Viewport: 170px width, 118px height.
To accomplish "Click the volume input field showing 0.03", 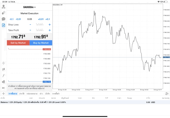I will tap(29, 19).
